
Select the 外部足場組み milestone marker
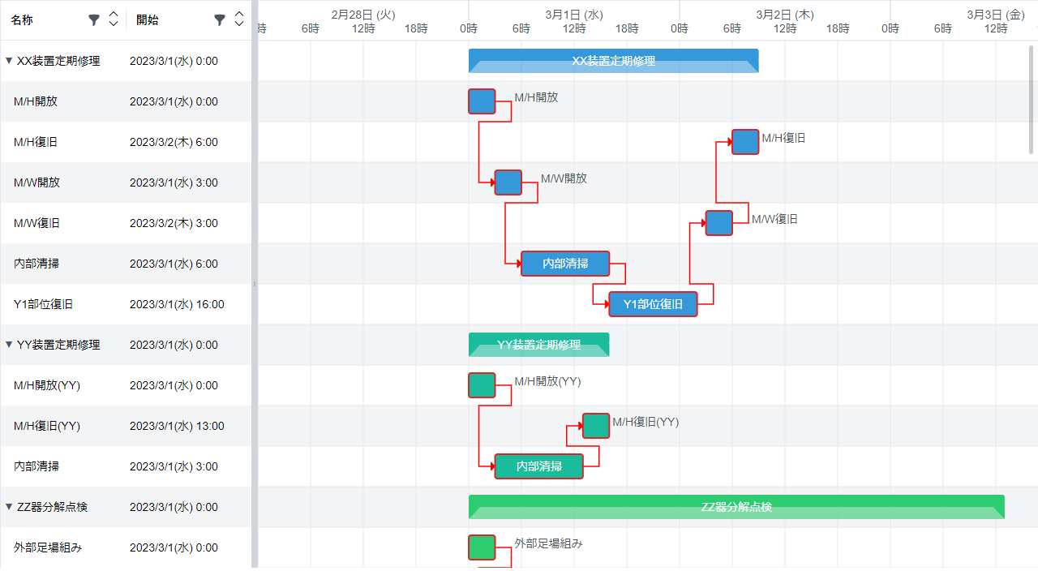[481, 547]
